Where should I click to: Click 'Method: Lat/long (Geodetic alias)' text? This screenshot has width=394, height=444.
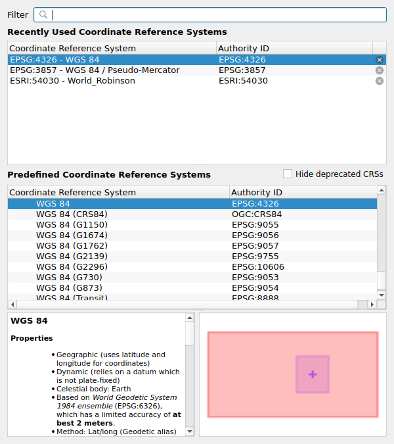tap(116, 432)
